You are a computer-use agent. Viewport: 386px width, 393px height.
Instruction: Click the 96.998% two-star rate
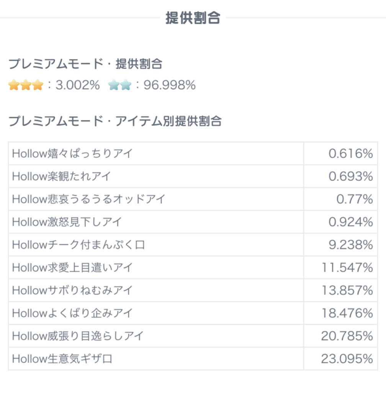pyautogui.click(x=170, y=85)
